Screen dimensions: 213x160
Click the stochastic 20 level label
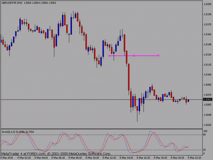[204, 150]
